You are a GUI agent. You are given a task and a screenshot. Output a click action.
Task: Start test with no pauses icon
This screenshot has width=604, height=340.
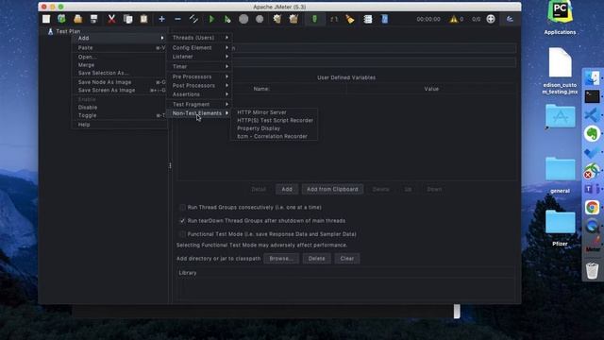click(227, 19)
